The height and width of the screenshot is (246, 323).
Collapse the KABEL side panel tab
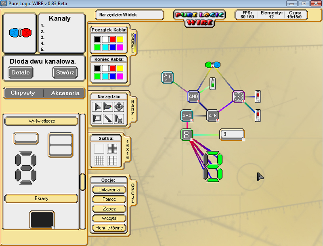(x=133, y=43)
